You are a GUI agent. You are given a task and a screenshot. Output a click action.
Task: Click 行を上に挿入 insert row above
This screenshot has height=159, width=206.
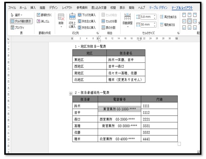coord(72,21)
